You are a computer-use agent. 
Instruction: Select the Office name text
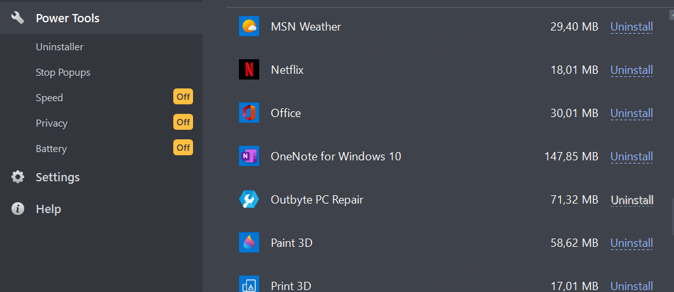click(286, 113)
